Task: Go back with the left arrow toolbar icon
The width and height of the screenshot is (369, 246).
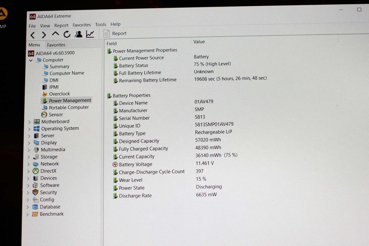Action: (33, 35)
